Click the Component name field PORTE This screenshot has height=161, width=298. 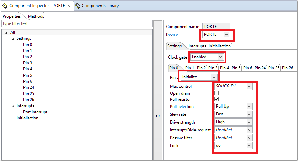pyautogui.click(x=216, y=27)
